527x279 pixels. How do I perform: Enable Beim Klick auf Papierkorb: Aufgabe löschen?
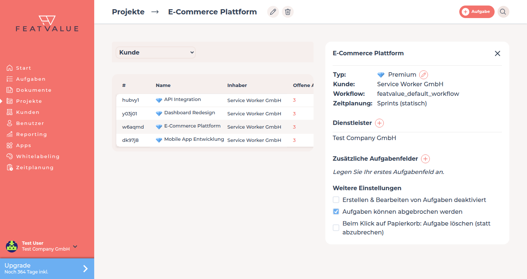(x=336, y=228)
